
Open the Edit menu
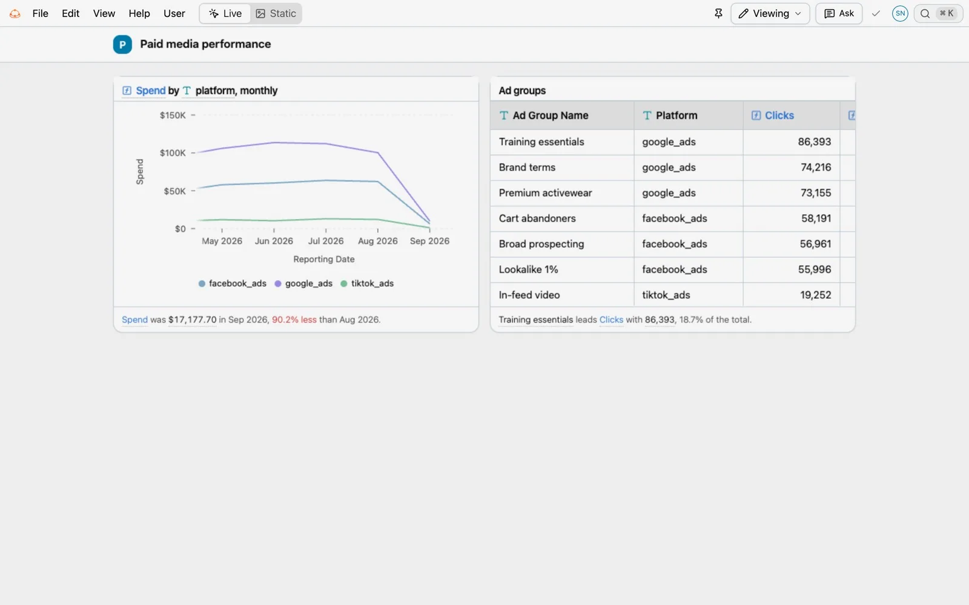point(70,13)
